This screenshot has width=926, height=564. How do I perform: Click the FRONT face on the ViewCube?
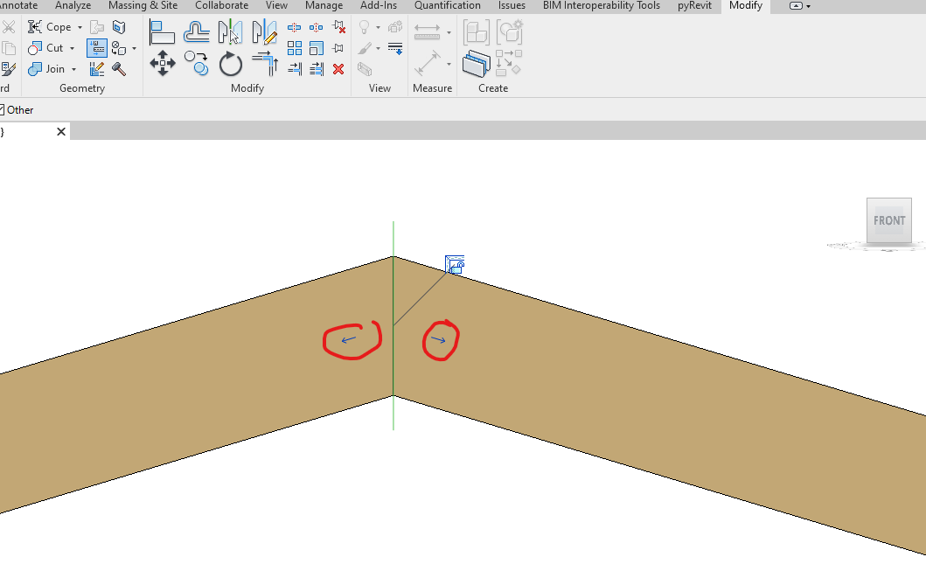click(x=888, y=220)
